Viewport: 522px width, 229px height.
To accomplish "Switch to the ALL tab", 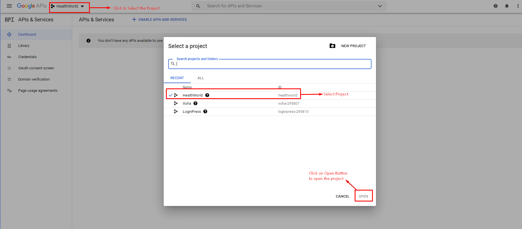I will (200, 78).
